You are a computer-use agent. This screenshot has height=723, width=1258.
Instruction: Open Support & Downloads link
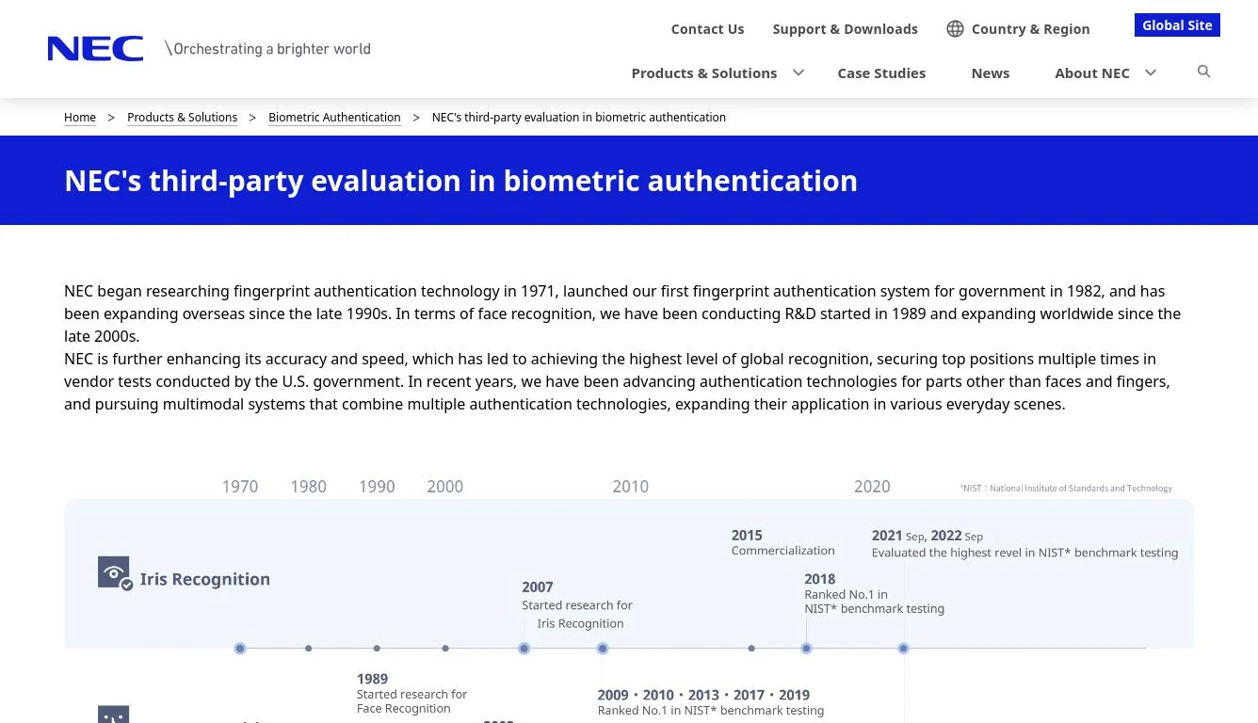click(x=845, y=29)
